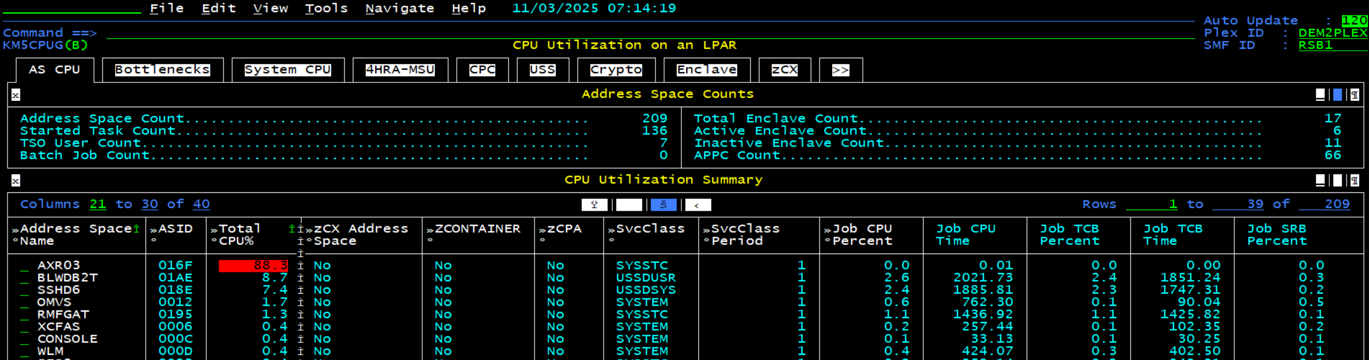
Task: Open the zCX tab
Action: (784, 70)
